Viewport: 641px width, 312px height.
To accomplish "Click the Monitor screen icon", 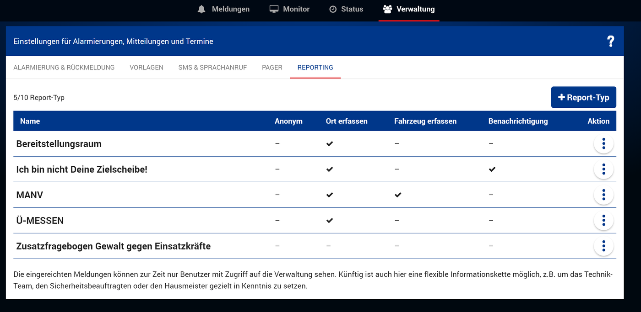I will [x=273, y=8].
